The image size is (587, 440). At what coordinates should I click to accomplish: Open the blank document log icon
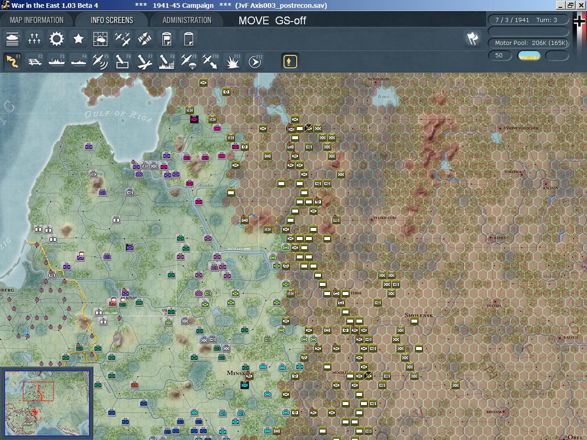[188, 39]
